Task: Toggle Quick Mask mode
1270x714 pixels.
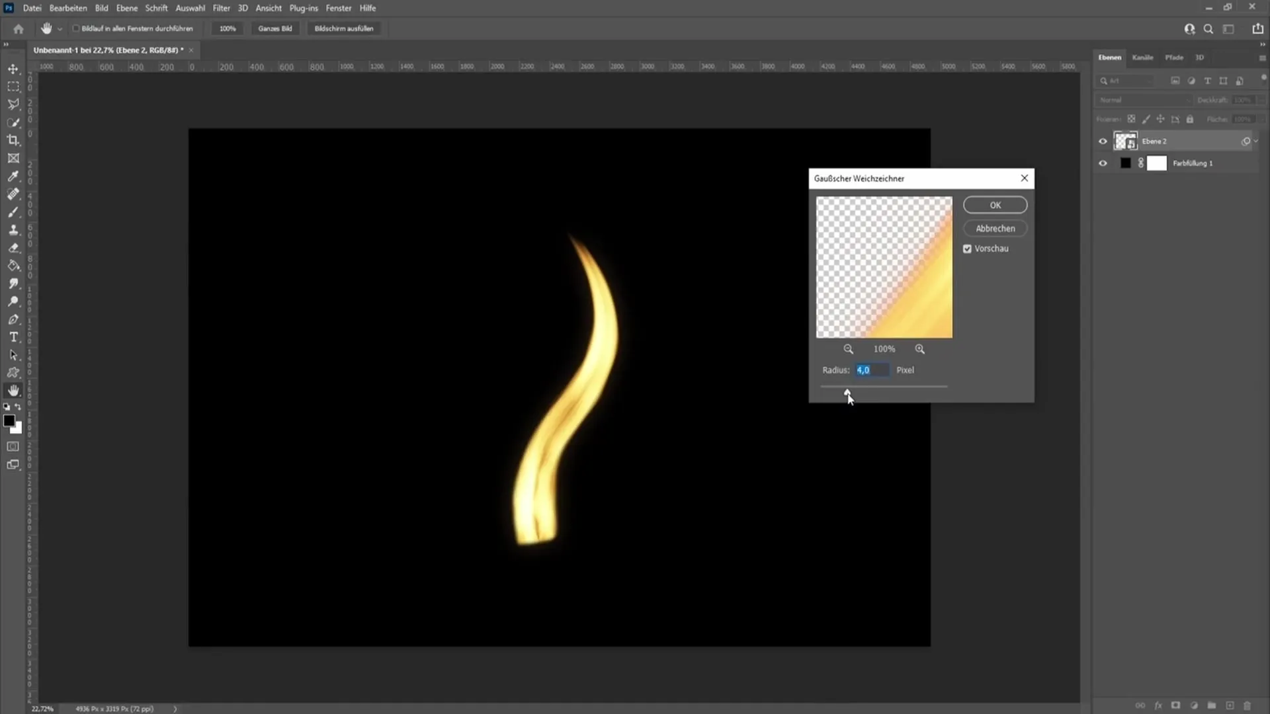Action: coord(13,446)
